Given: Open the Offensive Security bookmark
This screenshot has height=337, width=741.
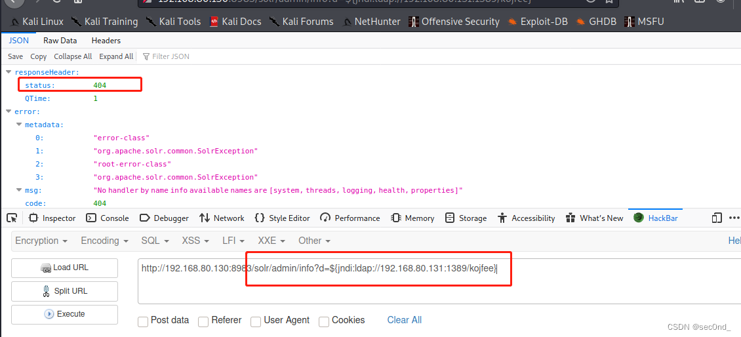Looking at the screenshot, I should click(x=454, y=21).
